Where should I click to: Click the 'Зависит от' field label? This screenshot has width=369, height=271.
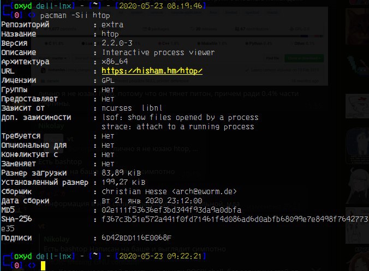click(x=23, y=108)
